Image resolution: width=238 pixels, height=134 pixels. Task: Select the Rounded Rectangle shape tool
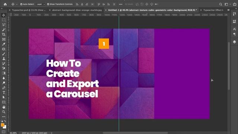point(4,49)
